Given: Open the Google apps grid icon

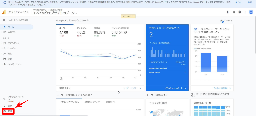Looking at the screenshot, I should (x=234, y=12).
